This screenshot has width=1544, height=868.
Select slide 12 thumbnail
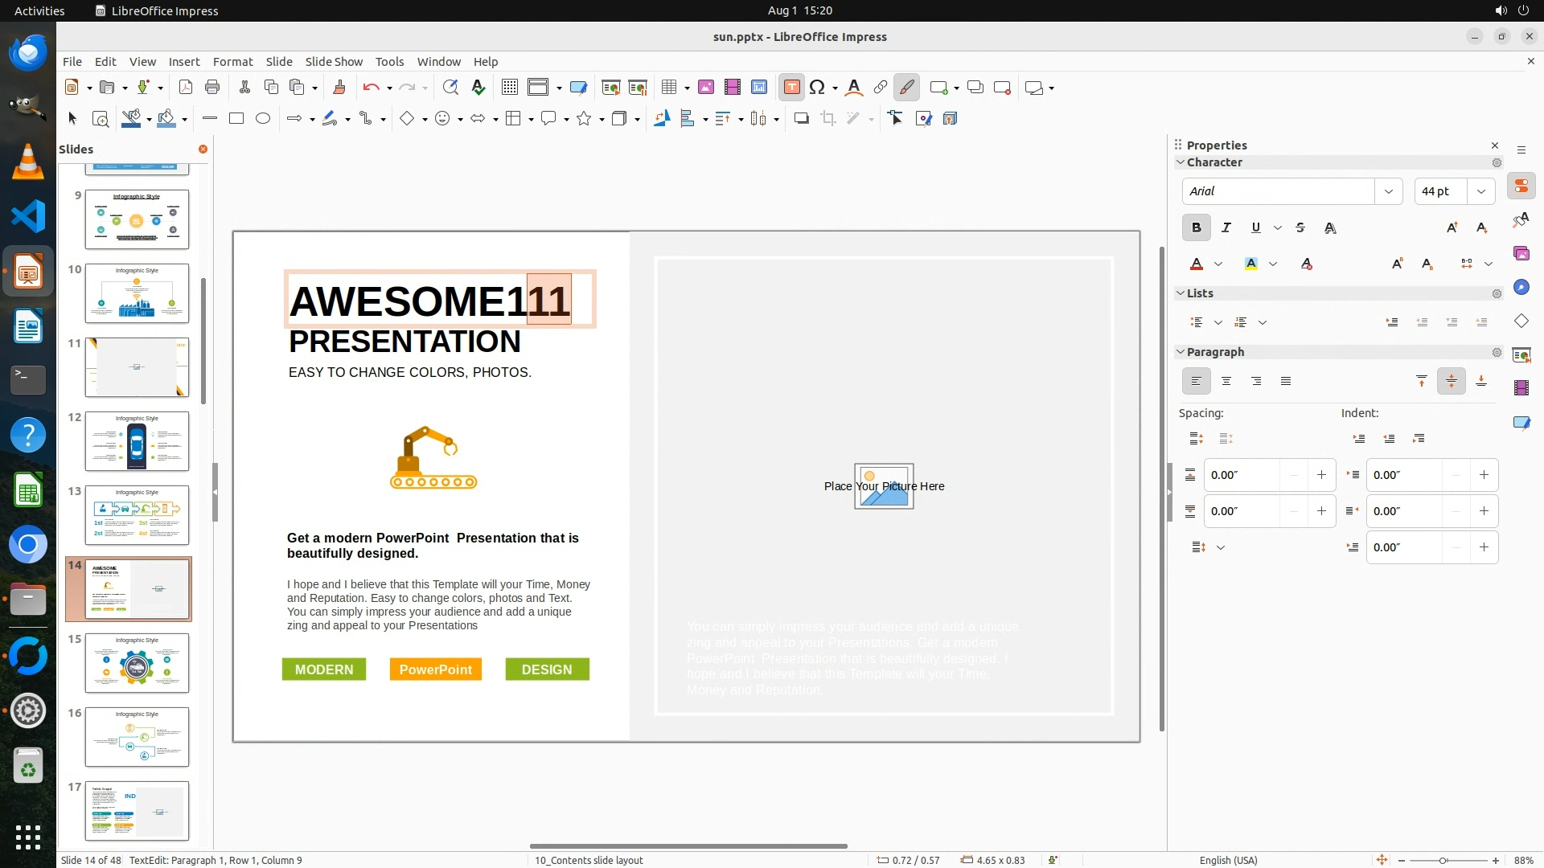[x=137, y=441]
